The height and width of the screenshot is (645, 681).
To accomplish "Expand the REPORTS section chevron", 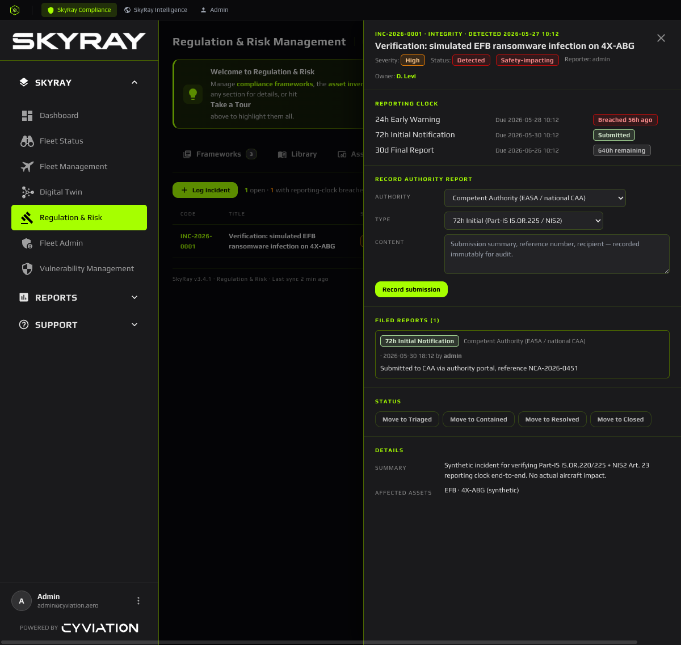I will pos(134,297).
